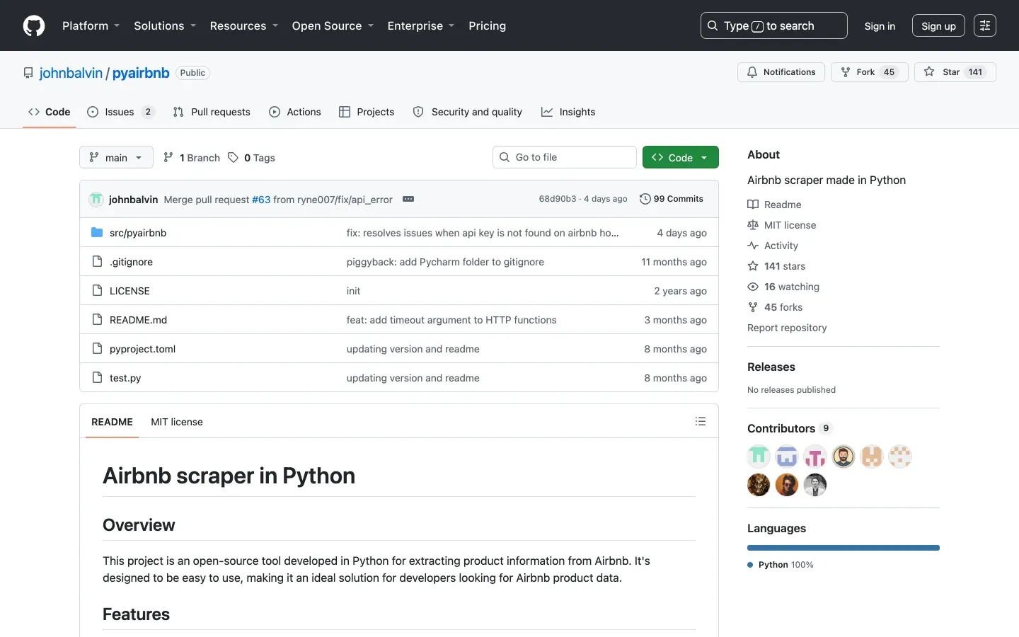Switch to Security and quality tab
The height and width of the screenshot is (637, 1019).
pyautogui.click(x=468, y=112)
